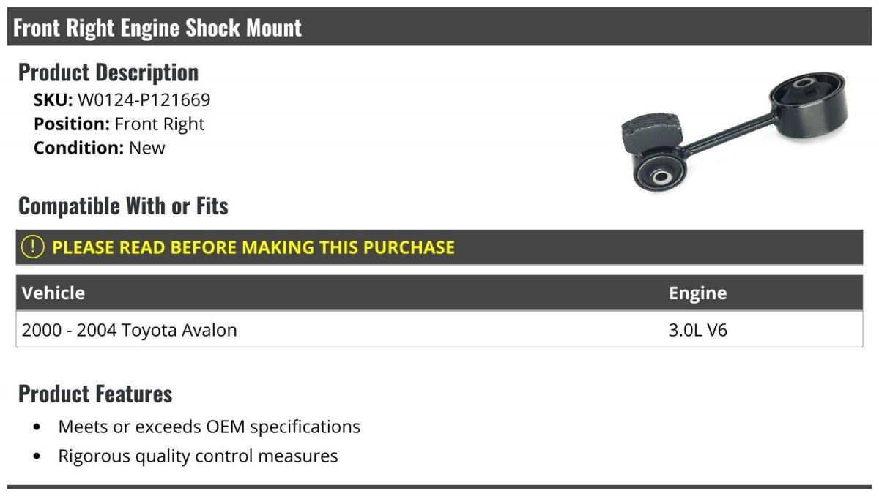
Task: Click the "Front Right Engine Shock Mount" title
Action: click(157, 28)
